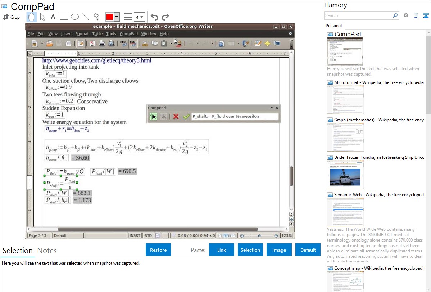431x292 pixels.
Task: Click the Paste Default button
Action: 308,250
